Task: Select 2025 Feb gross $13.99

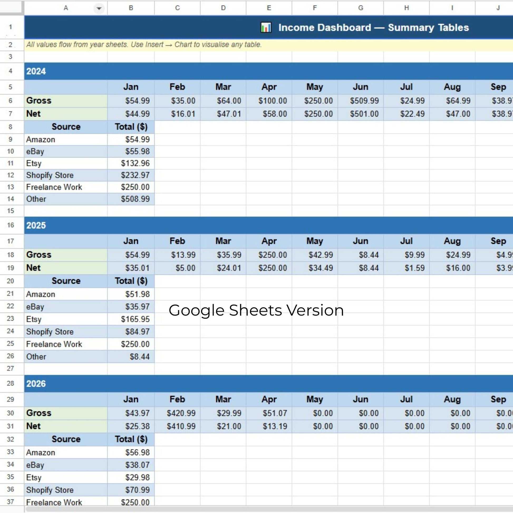Action: [x=177, y=255]
